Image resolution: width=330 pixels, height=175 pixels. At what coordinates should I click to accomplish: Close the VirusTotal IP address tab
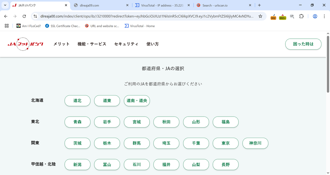pyautogui.click(x=189, y=5)
